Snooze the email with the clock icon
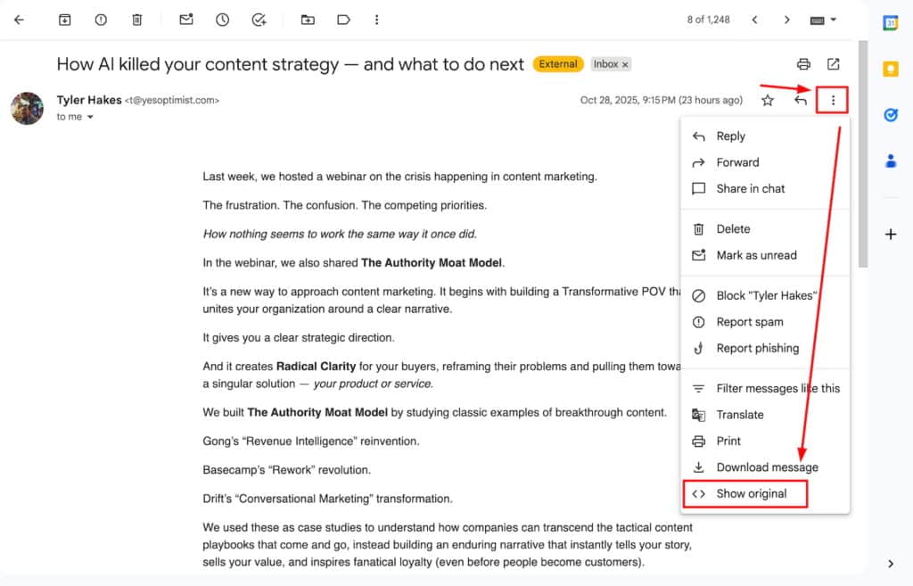 (x=222, y=20)
